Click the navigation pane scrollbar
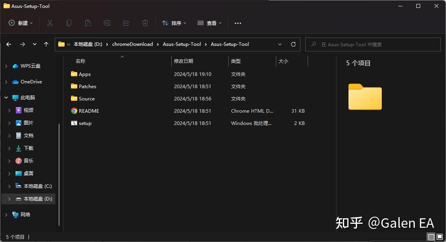Screen dimensions: 446x242 [59, 174]
